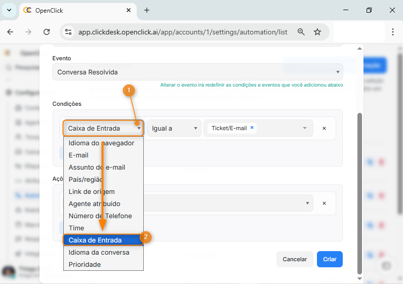Click the Criar button
The height and width of the screenshot is (284, 403).
[330, 259]
